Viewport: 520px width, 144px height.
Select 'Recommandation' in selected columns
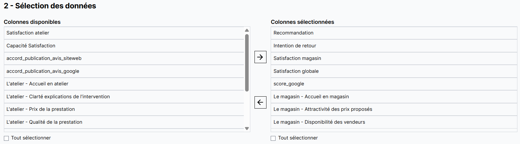coord(293,33)
